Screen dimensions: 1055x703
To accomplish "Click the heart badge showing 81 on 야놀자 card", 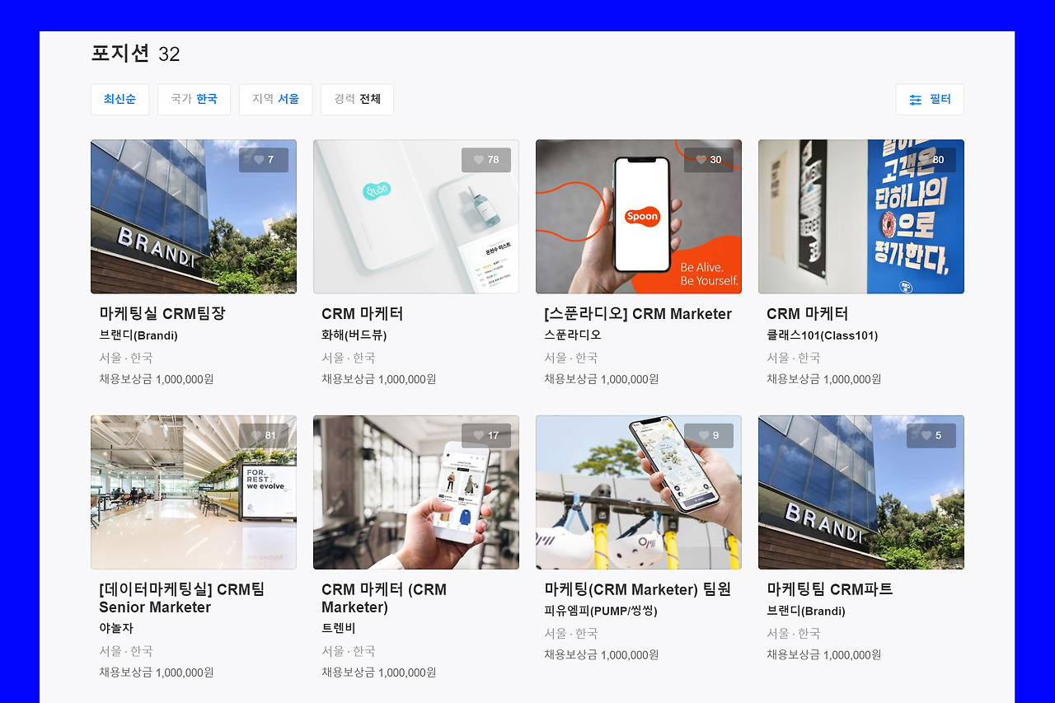I will (264, 436).
